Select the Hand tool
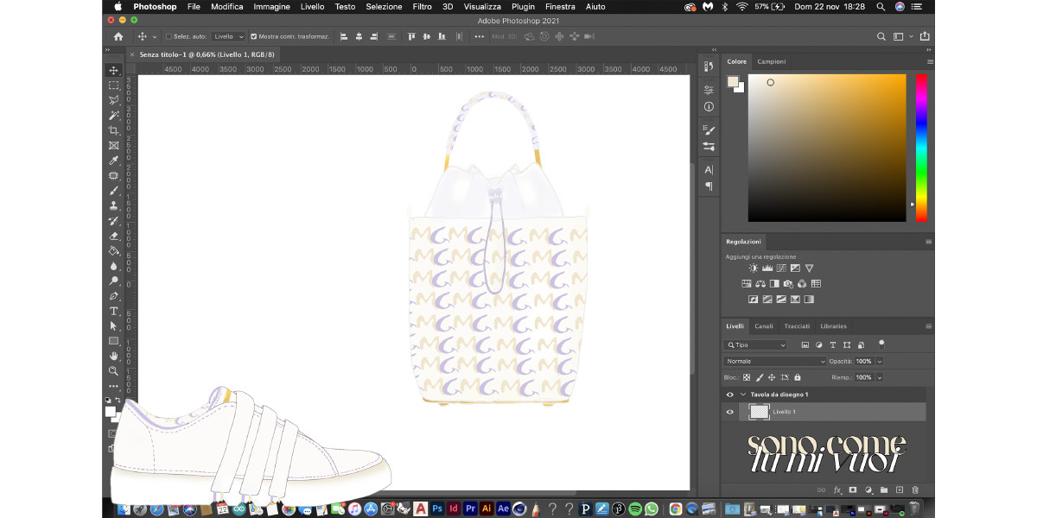The image size is (1037, 518). [x=113, y=356]
